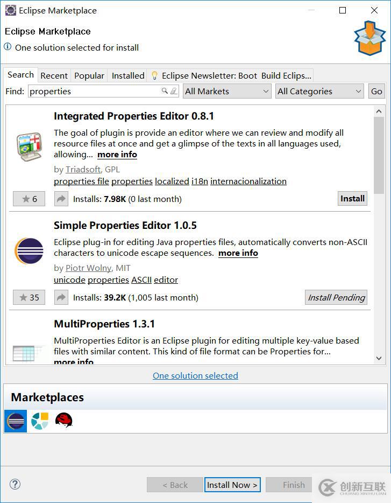Screen dimensions: 391x503
Task: Click the i18n tag
Action: point(200,181)
